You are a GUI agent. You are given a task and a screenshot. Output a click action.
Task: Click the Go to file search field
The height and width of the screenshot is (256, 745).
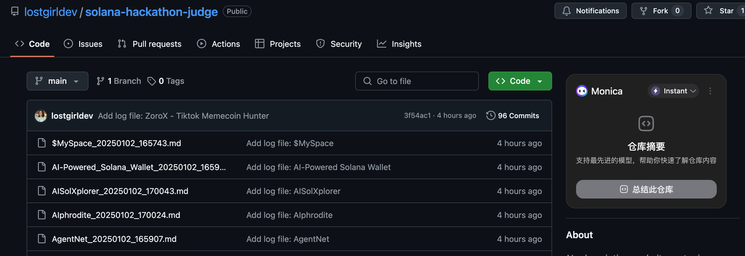(x=417, y=81)
